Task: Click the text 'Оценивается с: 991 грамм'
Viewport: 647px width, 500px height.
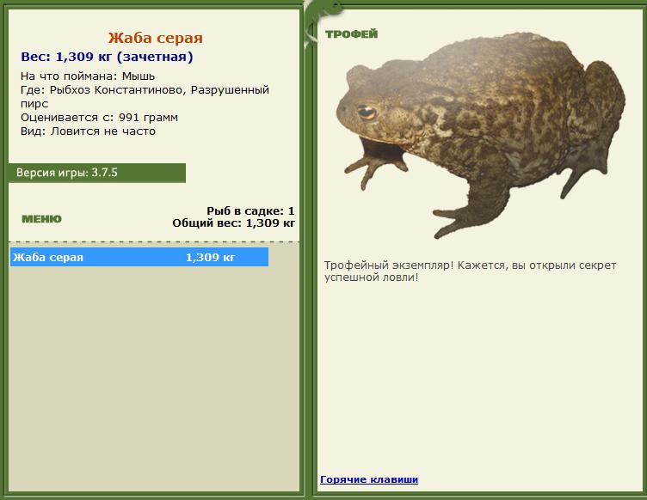Action: [100, 118]
